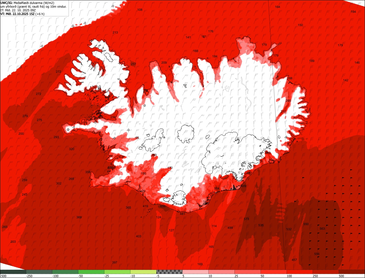The height and width of the screenshot is (278, 365).
Task: Click the map value 114
Action: 214,226
